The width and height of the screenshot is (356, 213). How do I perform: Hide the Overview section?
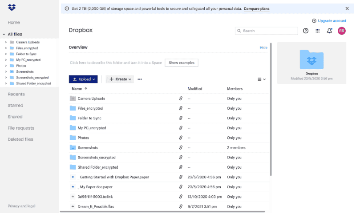click(x=263, y=47)
